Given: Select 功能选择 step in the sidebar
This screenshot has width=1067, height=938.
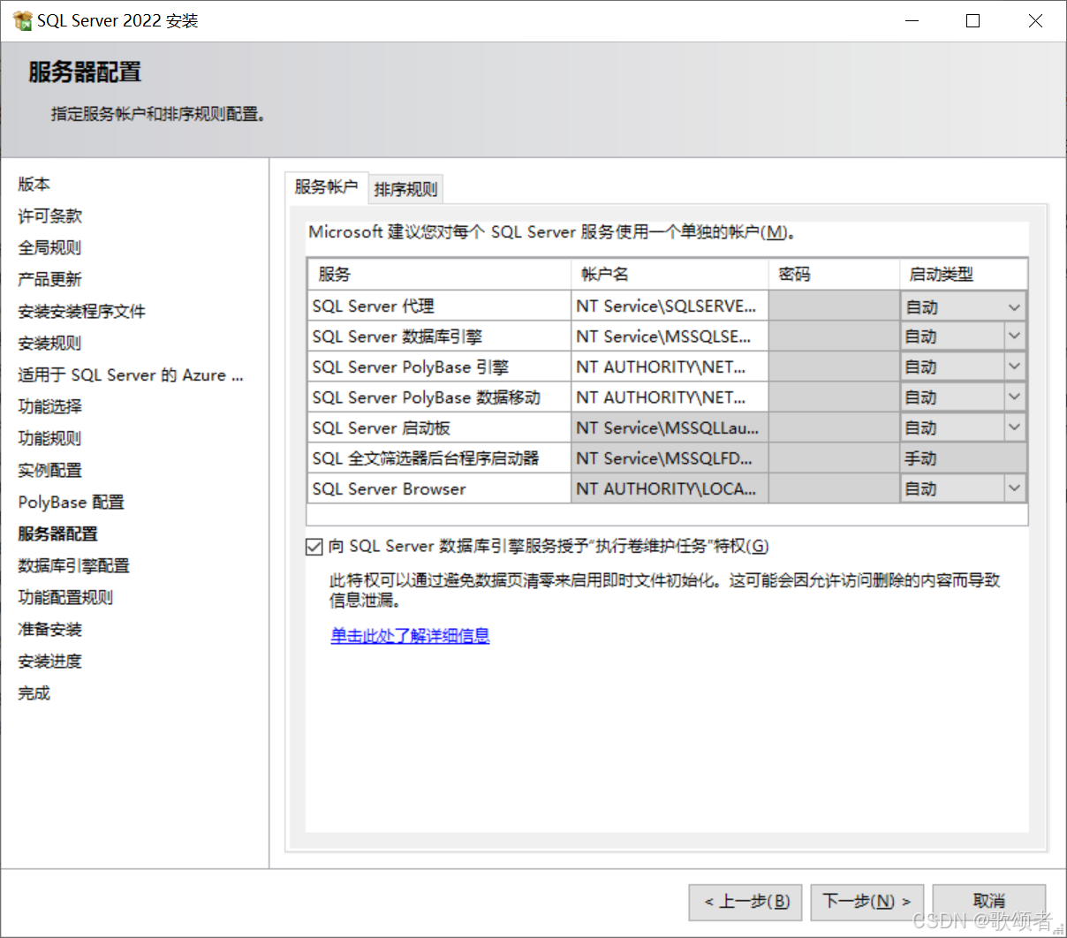Looking at the screenshot, I should click(50, 407).
